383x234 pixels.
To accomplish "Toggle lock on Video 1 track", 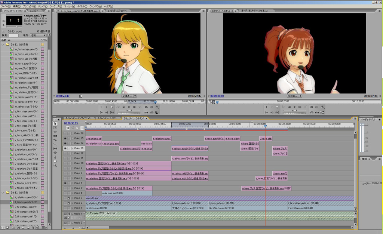I will [69, 208].
